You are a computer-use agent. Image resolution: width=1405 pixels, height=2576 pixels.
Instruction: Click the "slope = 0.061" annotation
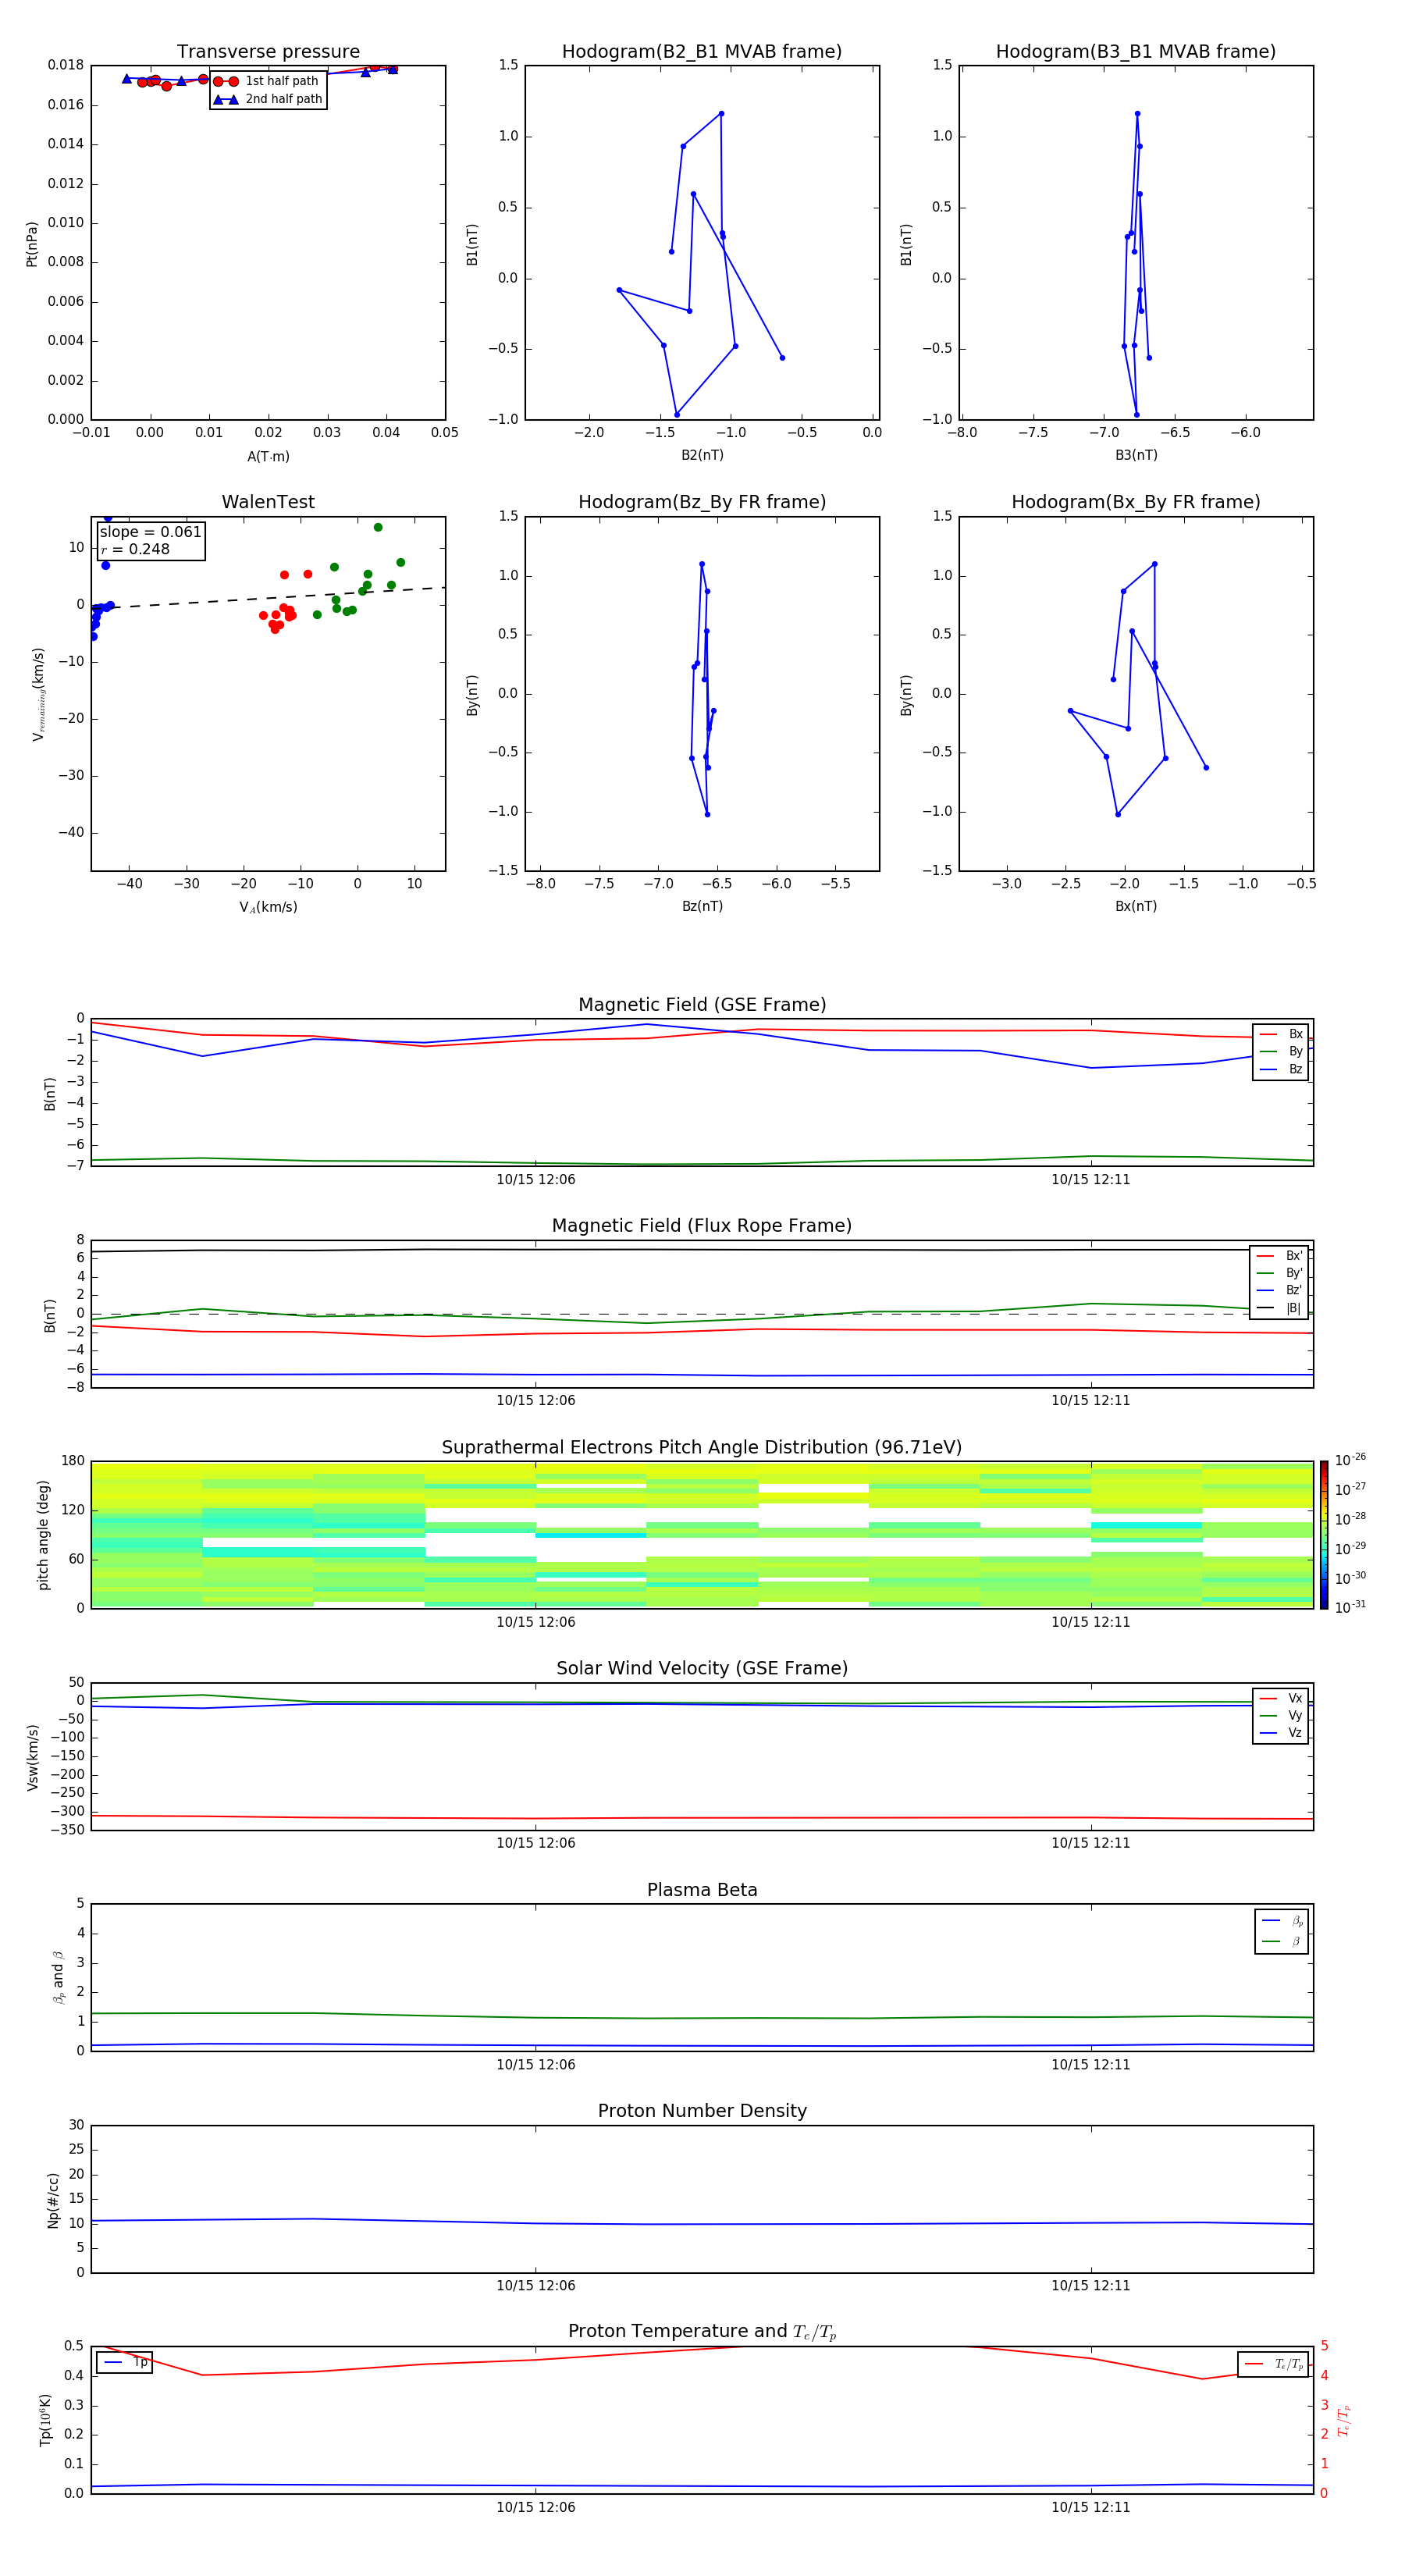(151, 532)
